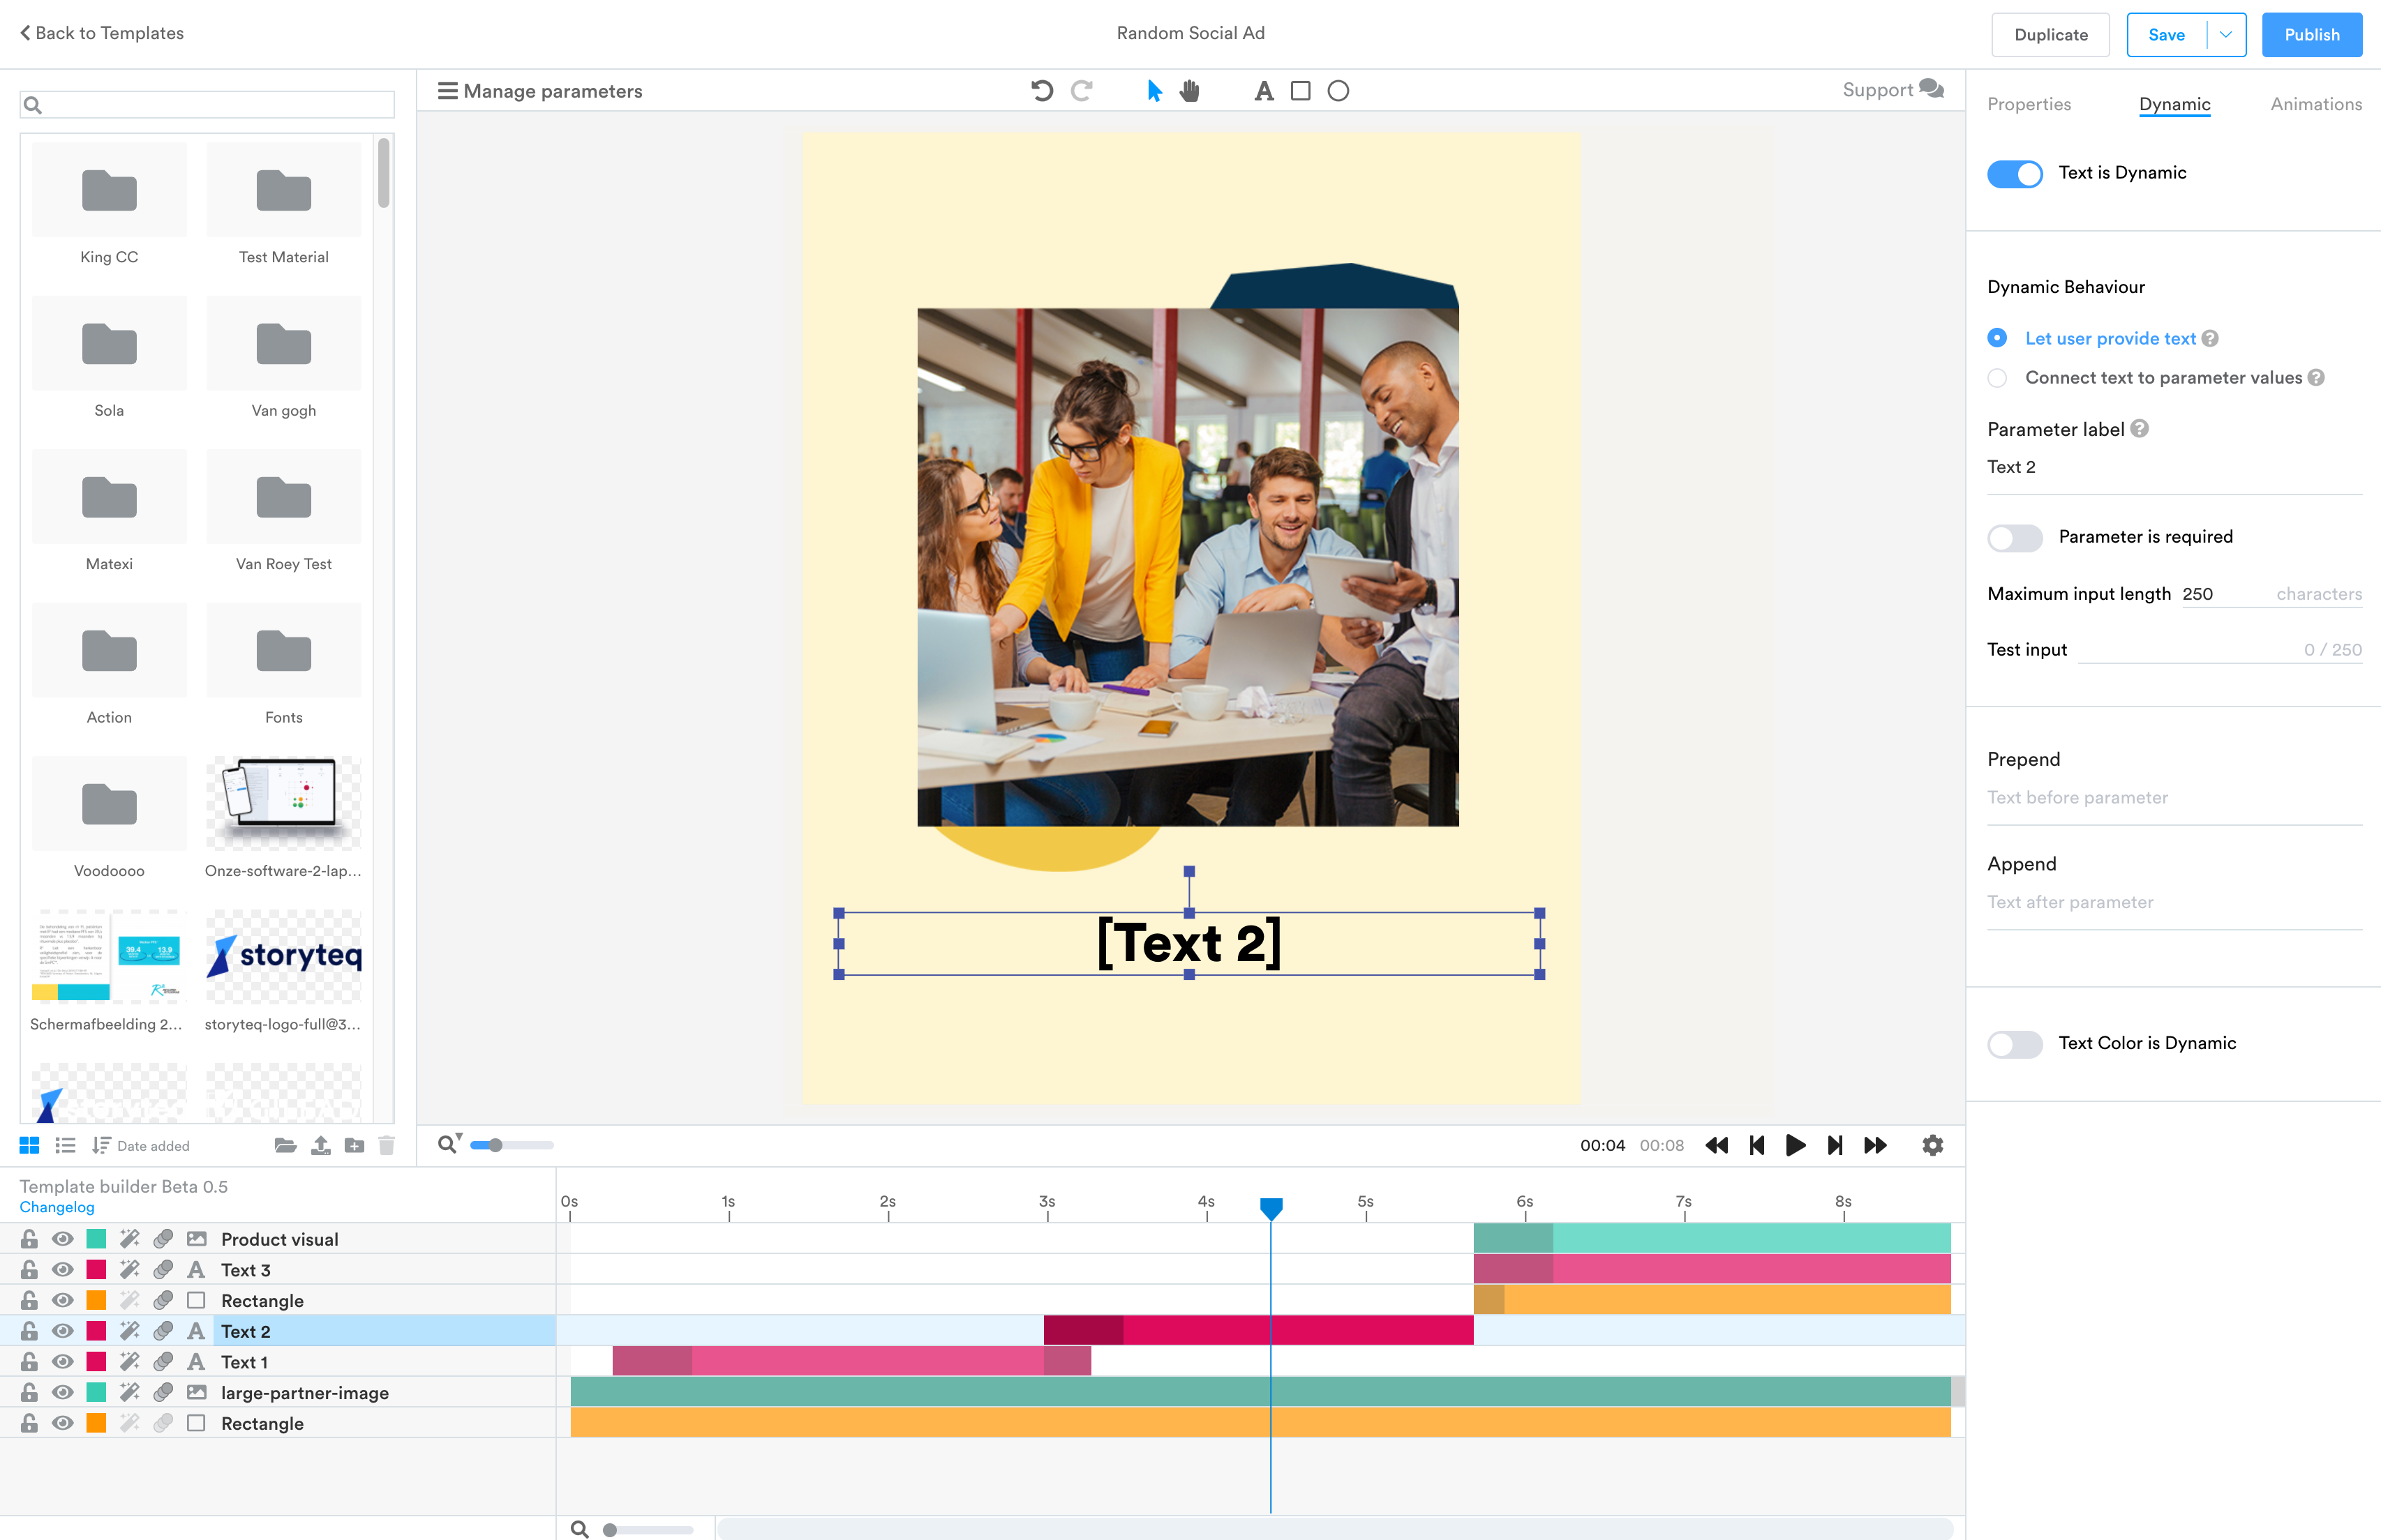
Task: Select the hand/pan tool
Action: point(1190,90)
